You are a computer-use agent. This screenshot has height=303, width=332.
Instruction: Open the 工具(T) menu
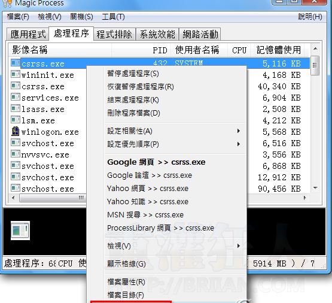113,17
